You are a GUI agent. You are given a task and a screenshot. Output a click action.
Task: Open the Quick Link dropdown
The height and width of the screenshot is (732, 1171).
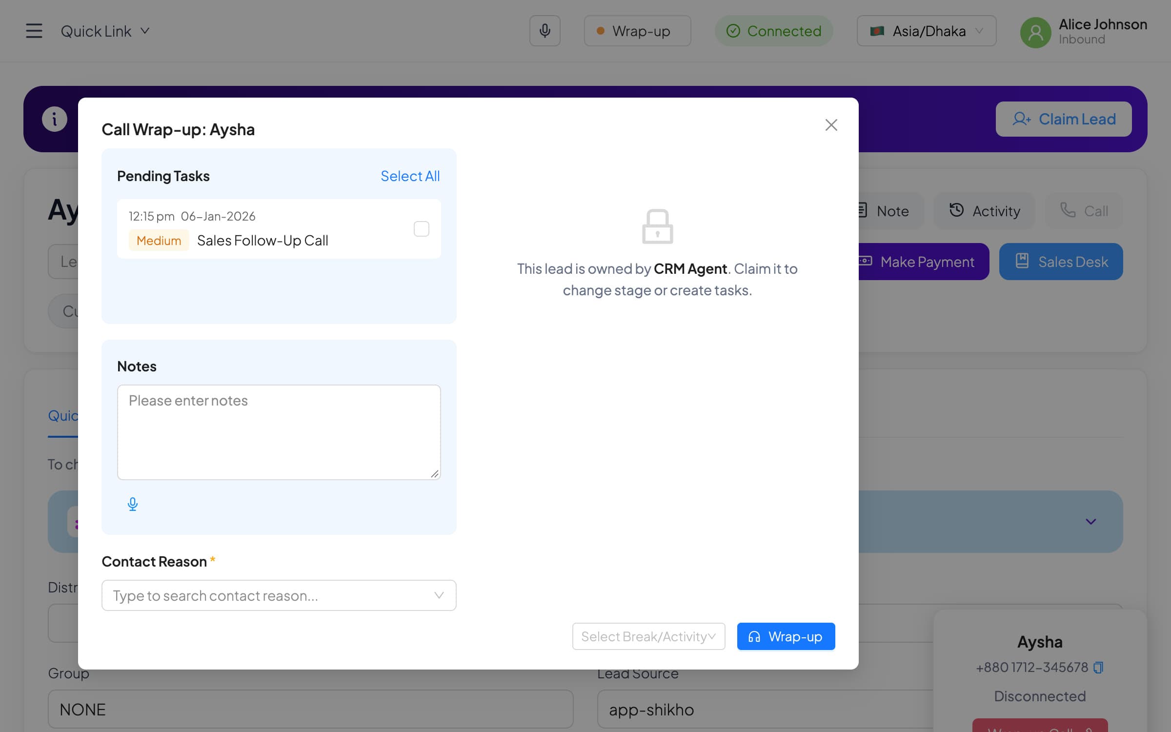click(105, 31)
